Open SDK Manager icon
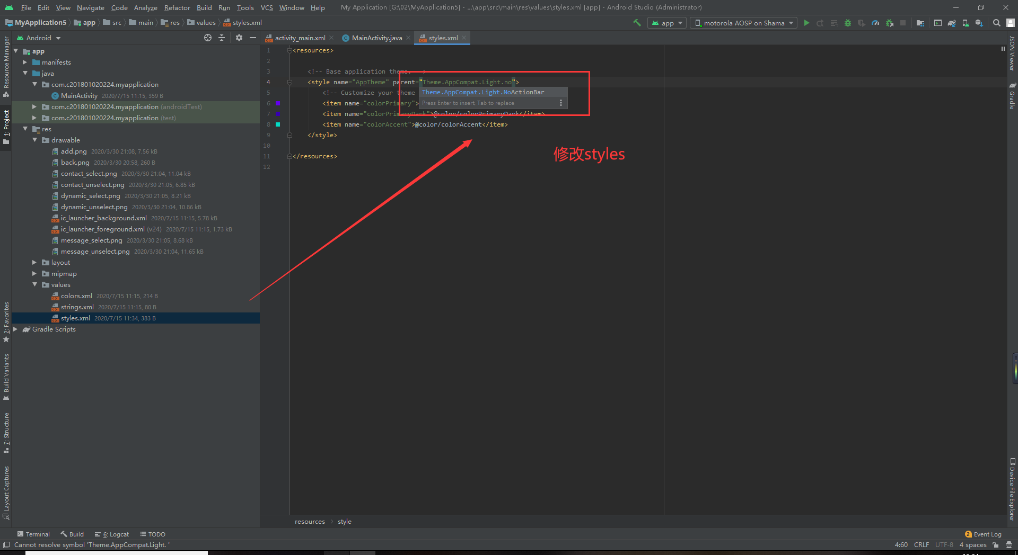 [x=979, y=23]
